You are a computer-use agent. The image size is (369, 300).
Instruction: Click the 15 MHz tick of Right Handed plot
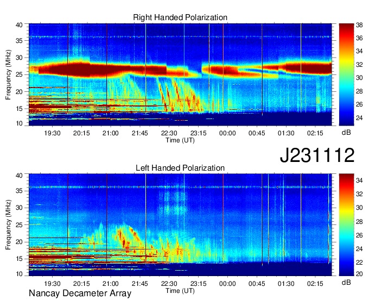coord(19,109)
